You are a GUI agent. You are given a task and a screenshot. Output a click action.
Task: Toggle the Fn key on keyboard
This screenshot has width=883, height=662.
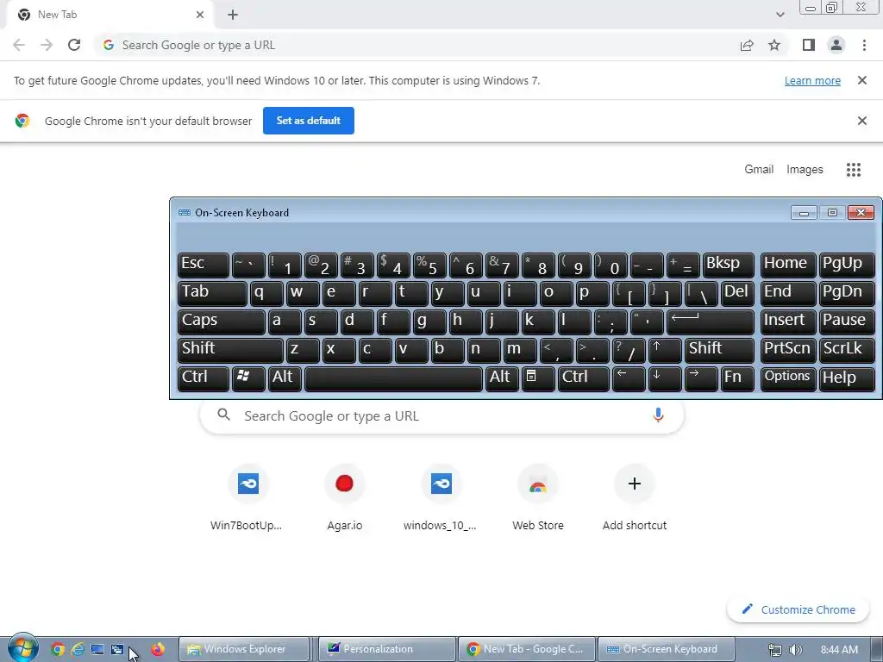click(736, 378)
